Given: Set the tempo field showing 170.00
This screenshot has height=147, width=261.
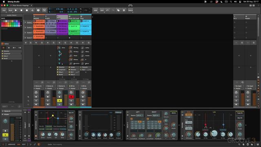Looking at the screenshot, I should pos(60,9).
